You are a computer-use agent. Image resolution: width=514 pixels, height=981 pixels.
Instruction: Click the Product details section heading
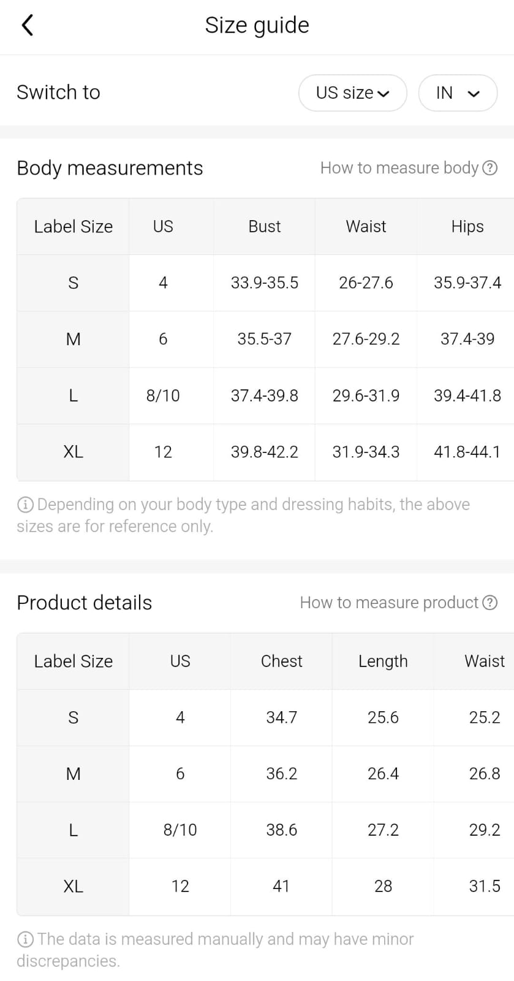tap(85, 603)
